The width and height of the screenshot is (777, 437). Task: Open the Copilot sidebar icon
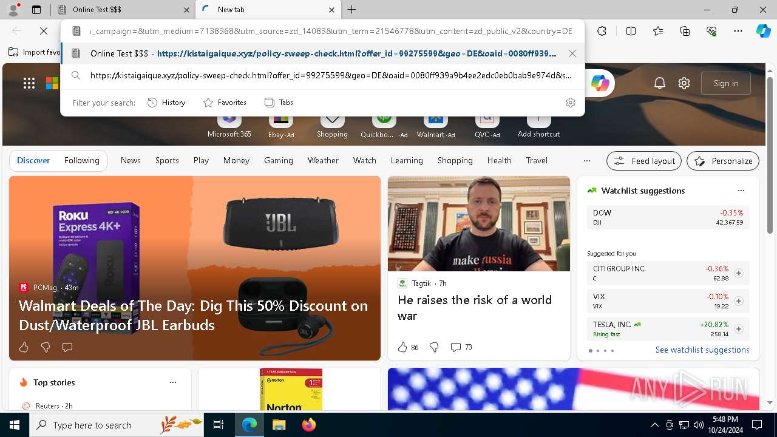point(763,31)
